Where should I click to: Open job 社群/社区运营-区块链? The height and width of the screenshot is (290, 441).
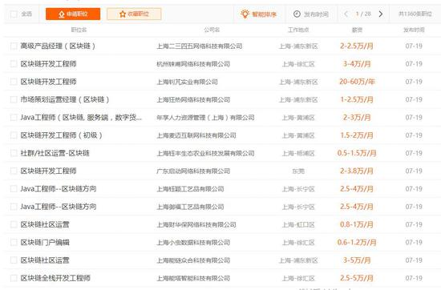(55, 153)
